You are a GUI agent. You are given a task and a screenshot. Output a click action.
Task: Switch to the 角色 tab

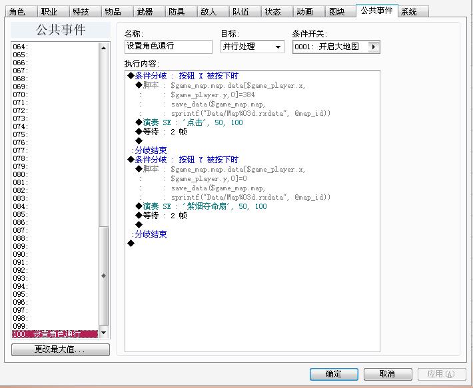coord(21,11)
